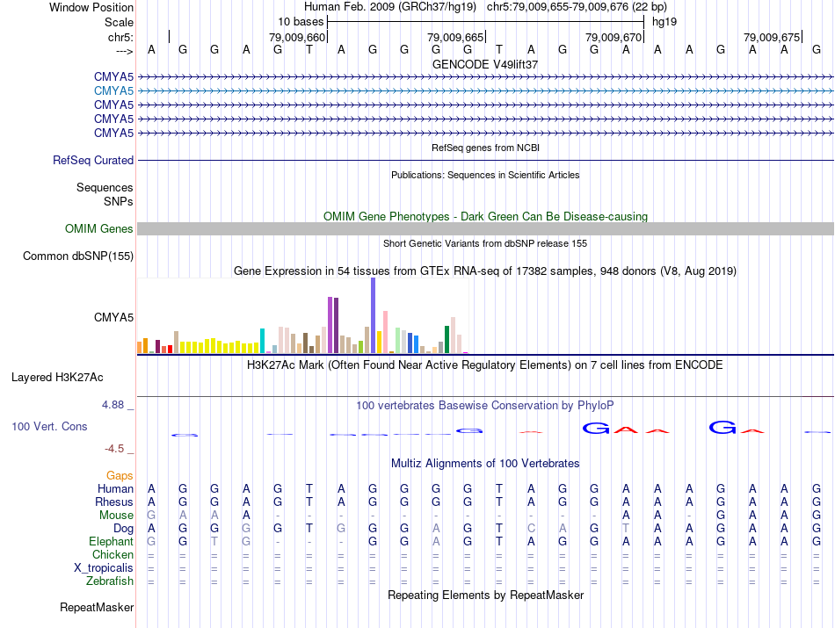
Task: Open the RefSeq Curated track label
Action: (93, 161)
